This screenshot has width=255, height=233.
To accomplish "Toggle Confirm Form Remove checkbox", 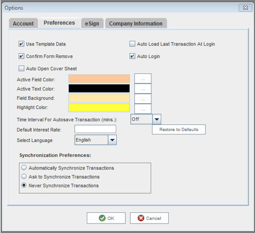I will click(x=21, y=56).
